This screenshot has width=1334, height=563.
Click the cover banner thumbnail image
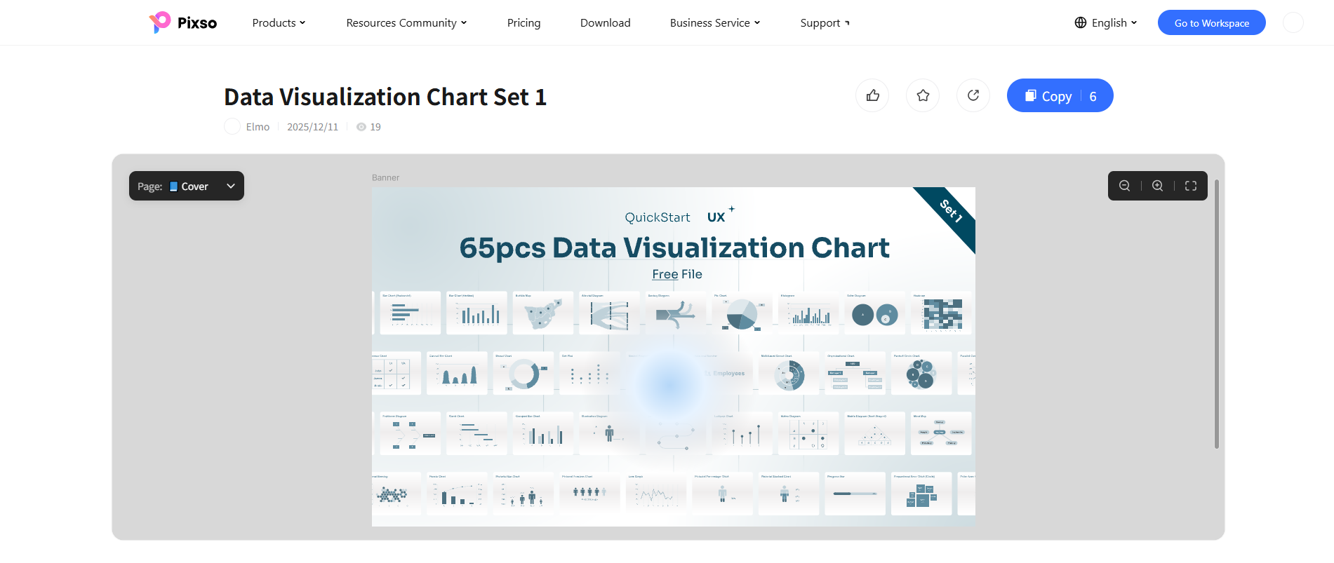pyautogui.click(x=674, y=356)
